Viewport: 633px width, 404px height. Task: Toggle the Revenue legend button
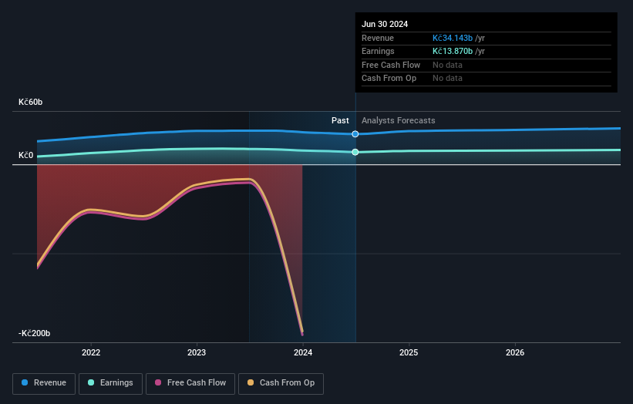click(44, 383)
